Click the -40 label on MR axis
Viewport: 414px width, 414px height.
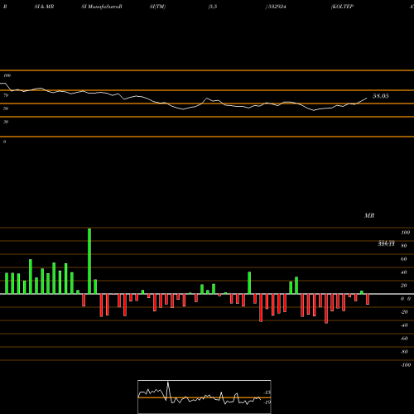click(x=404, y=325)
